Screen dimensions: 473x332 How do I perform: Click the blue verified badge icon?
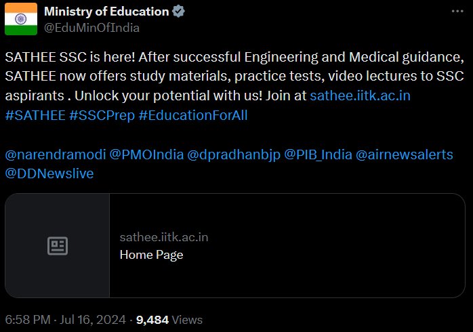point(179,12)
